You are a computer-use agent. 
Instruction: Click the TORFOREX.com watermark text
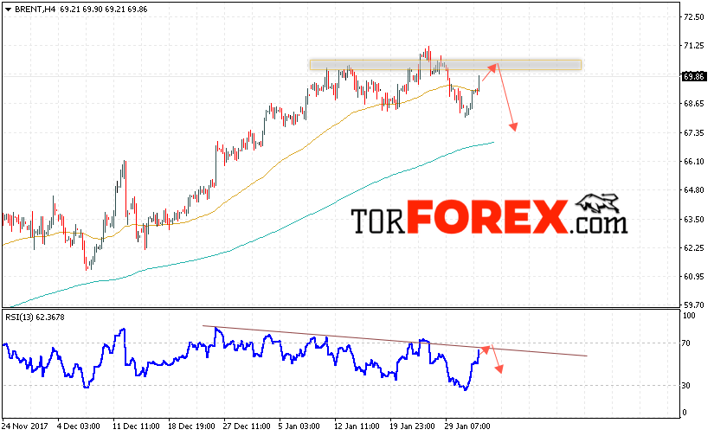click(x=489, y=217)
